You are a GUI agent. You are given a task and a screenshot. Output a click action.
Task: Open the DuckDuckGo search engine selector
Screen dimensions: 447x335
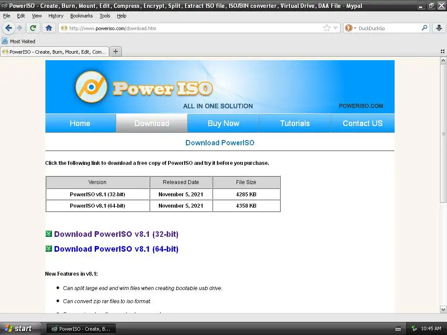pyautogui.click(x=351, y=28)
